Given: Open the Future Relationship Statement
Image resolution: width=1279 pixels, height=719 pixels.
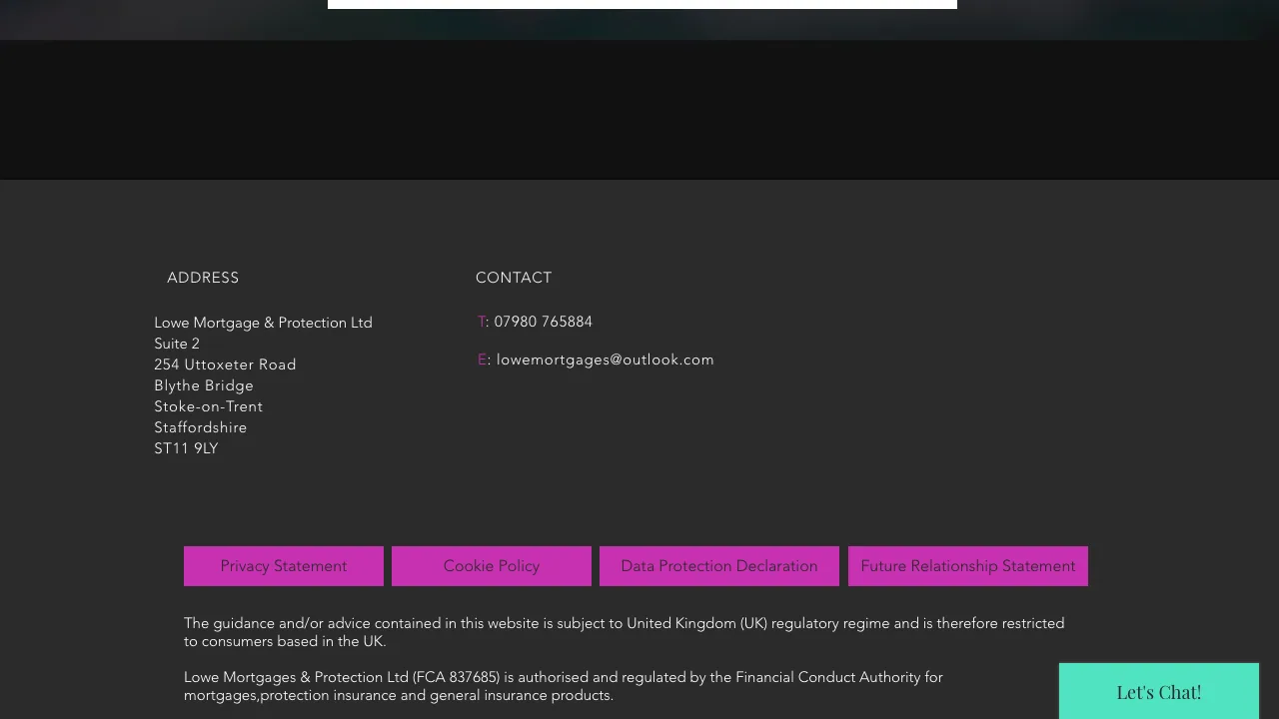Looking at the screenshot, I should [967, 566].
